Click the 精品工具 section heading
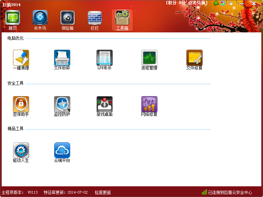This screenshot has height=197, width=263. tap(15, 129)
